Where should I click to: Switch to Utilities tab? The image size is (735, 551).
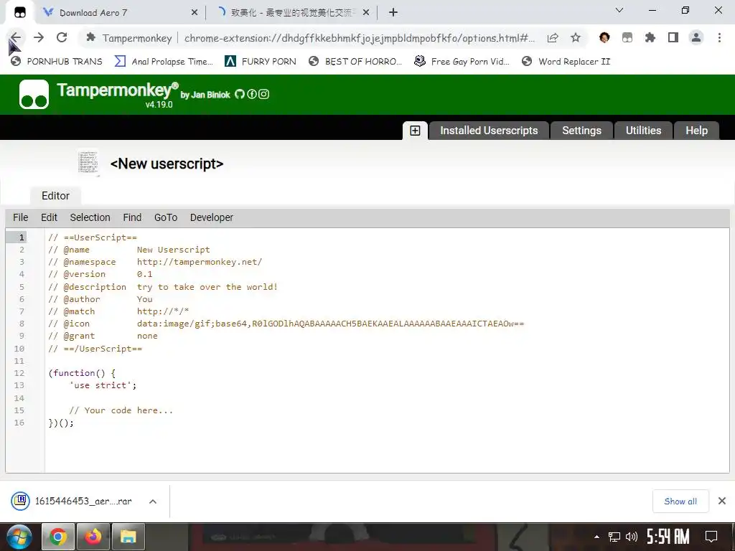[643, 131]
